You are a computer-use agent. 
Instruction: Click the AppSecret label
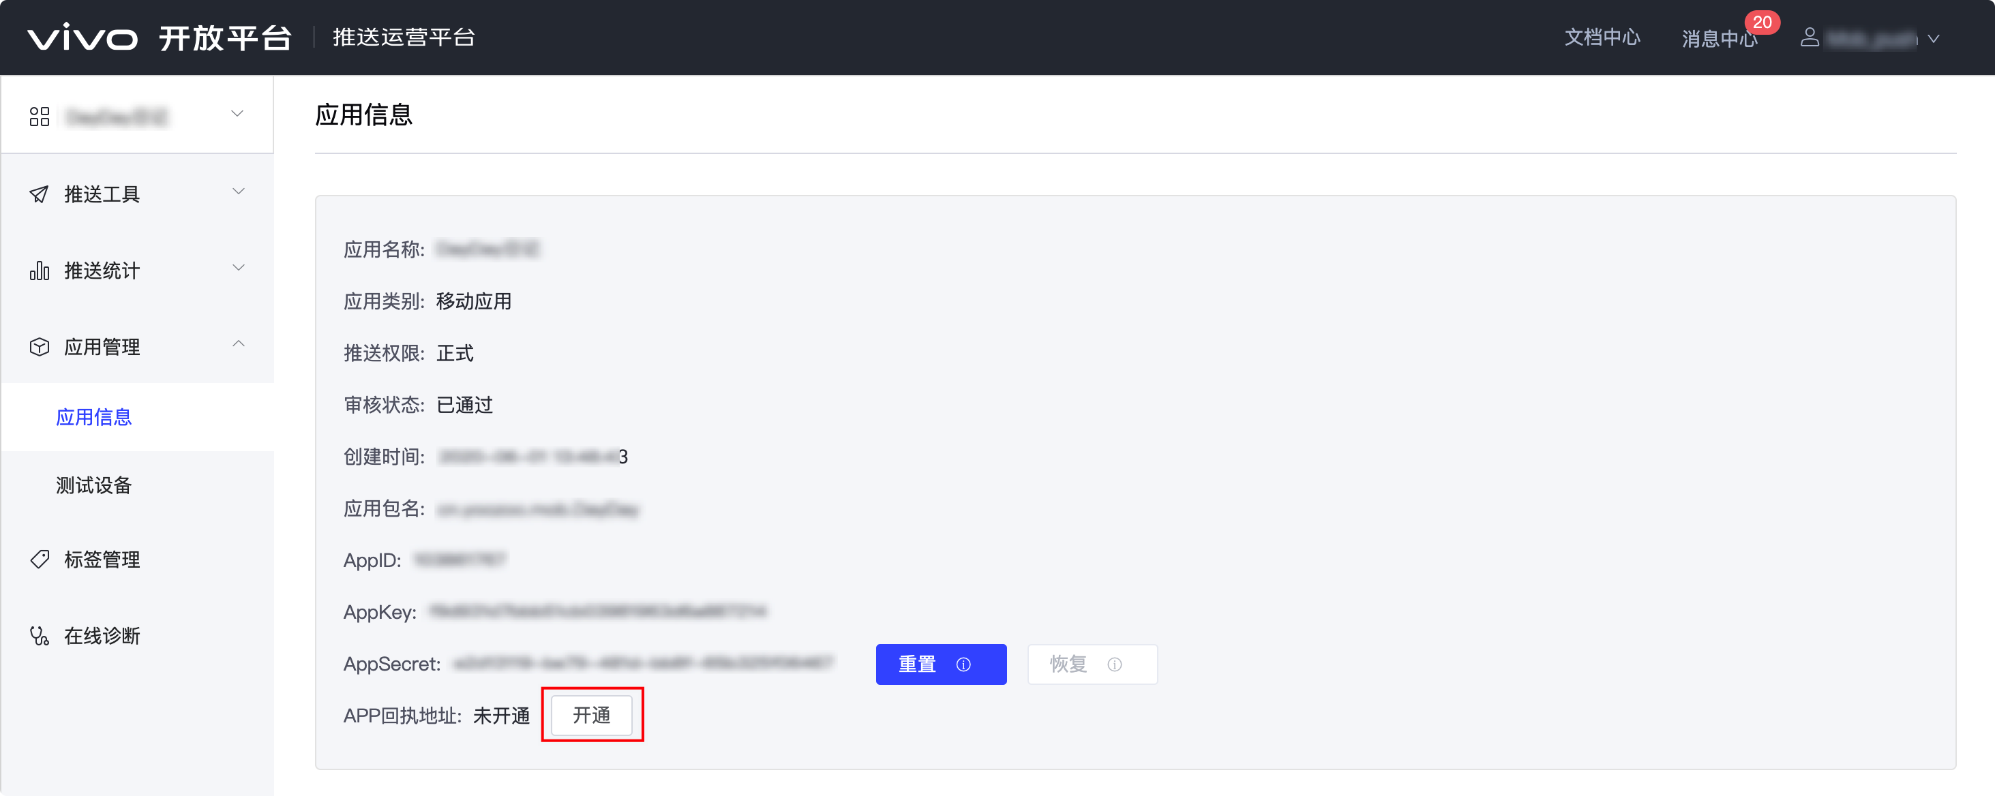tap(392, 664)
